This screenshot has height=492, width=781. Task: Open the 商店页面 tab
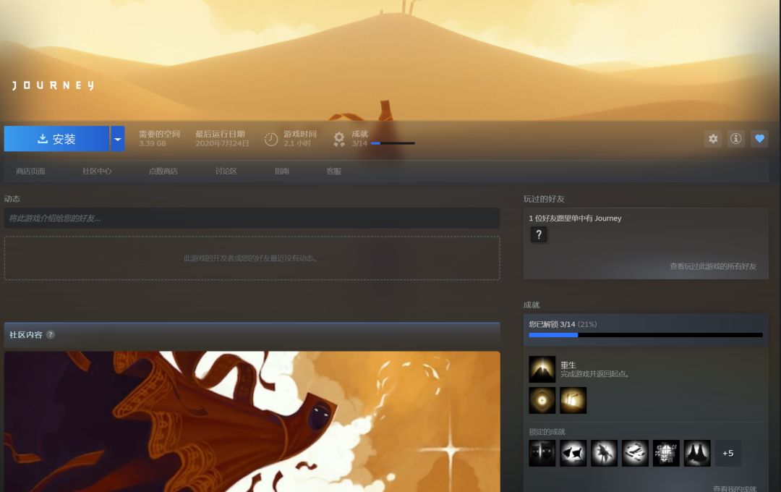click(31, 171)
